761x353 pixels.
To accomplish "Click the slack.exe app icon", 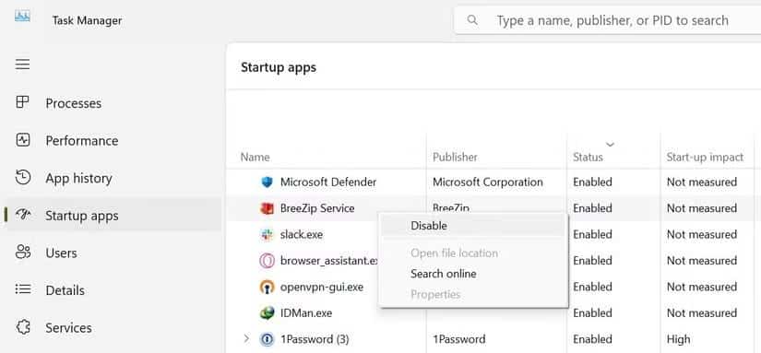I will (x=267, y=235).
